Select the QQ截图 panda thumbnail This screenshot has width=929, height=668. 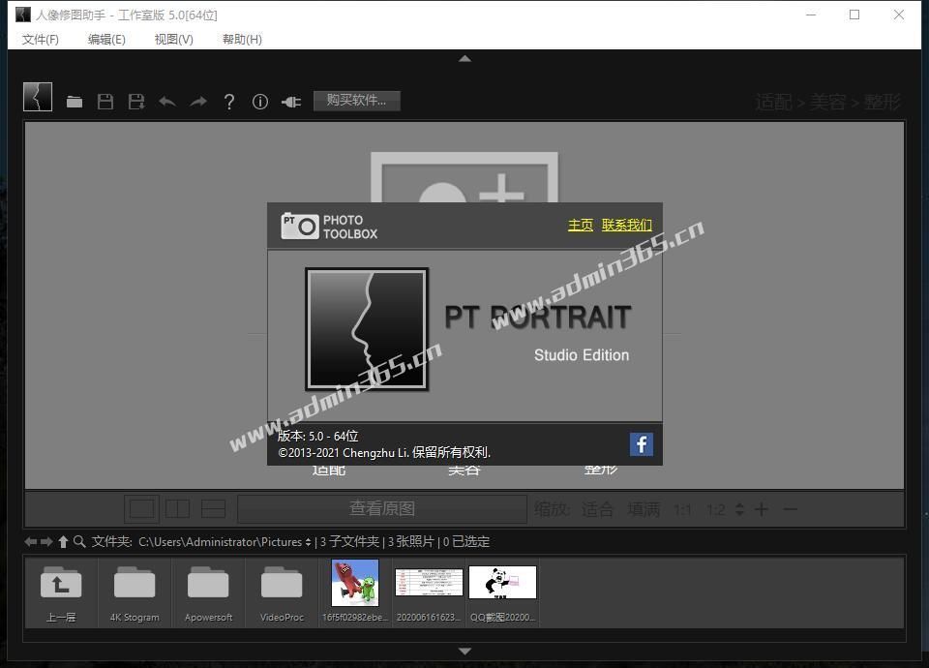pos(502,582)
